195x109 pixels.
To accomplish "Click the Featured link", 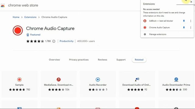I will tap(35, 35).
